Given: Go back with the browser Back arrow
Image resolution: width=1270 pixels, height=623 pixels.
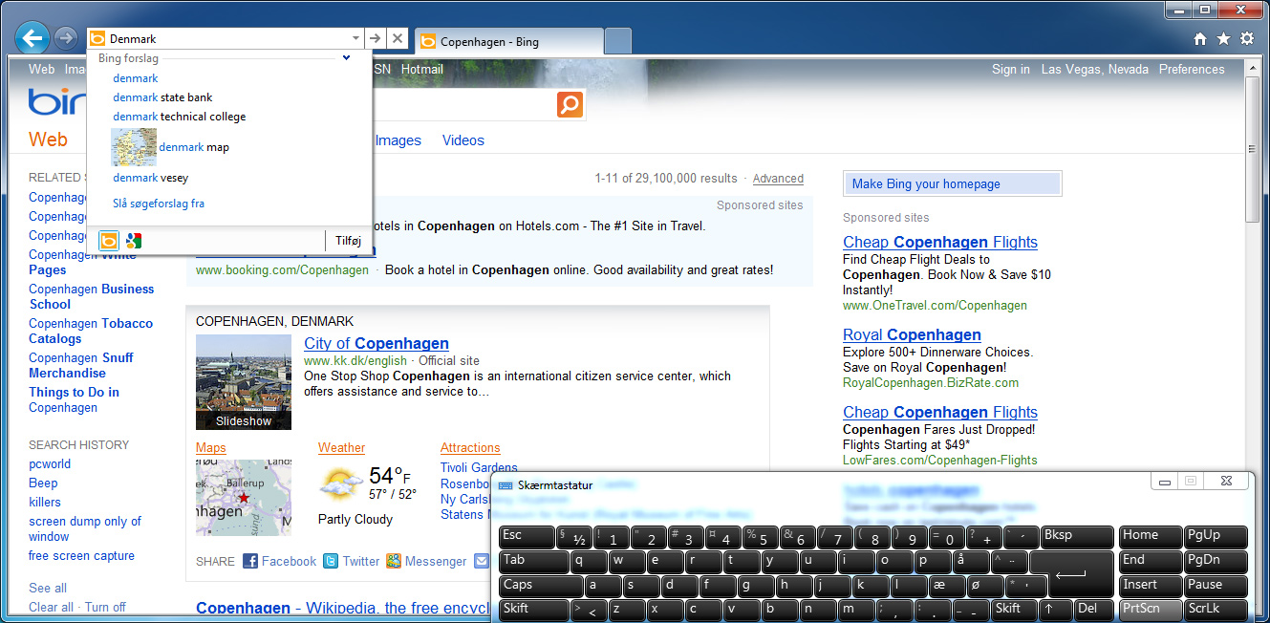Looking at the screenshot, I should (x=32, y=38).
